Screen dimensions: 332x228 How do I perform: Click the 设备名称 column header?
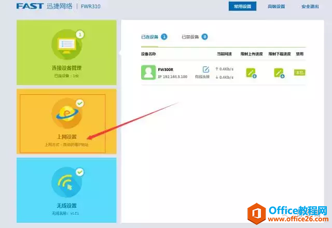coord(148,54)
